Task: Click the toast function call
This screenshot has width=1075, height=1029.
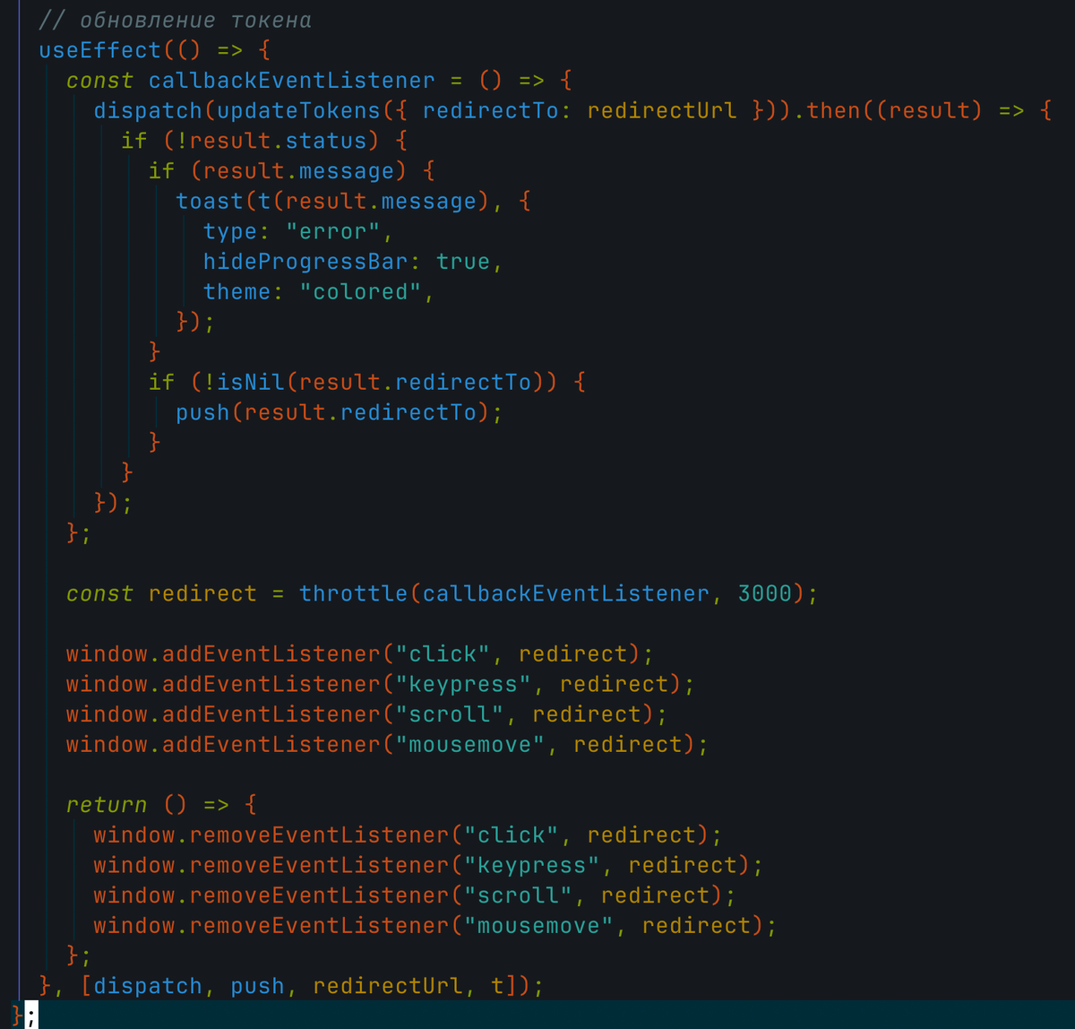Action: [210, 201]
